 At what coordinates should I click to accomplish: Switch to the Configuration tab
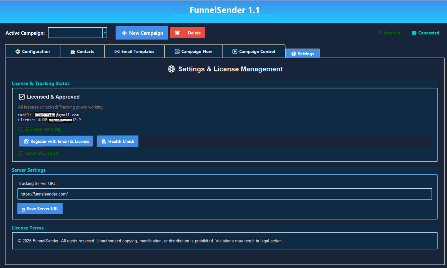click(x=32, y=51)
